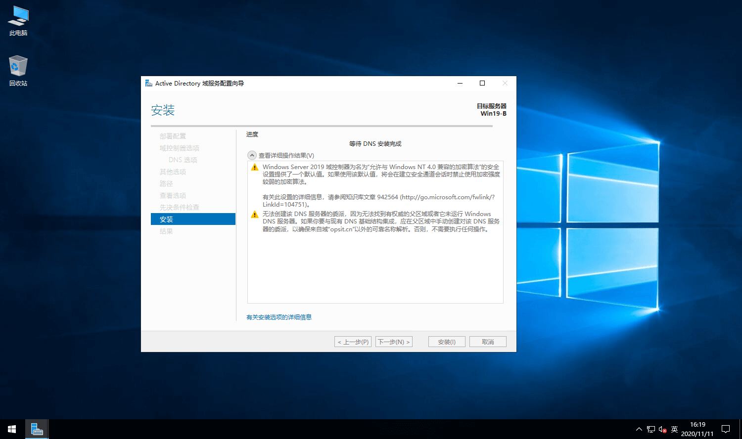Viewport: 742px width, 439px height.
Task: Open the 此电脑 desktop icon
Action: (18, 21)
